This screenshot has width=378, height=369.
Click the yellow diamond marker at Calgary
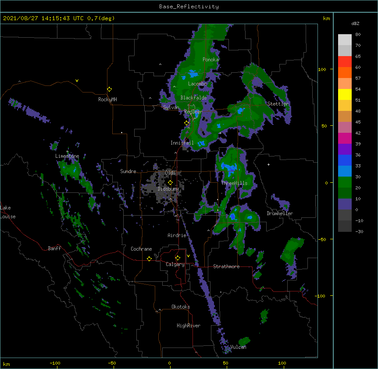178,258
